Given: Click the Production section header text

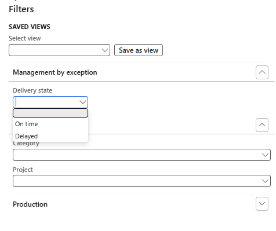Looking at the screenshot, I should pos(30,204).
